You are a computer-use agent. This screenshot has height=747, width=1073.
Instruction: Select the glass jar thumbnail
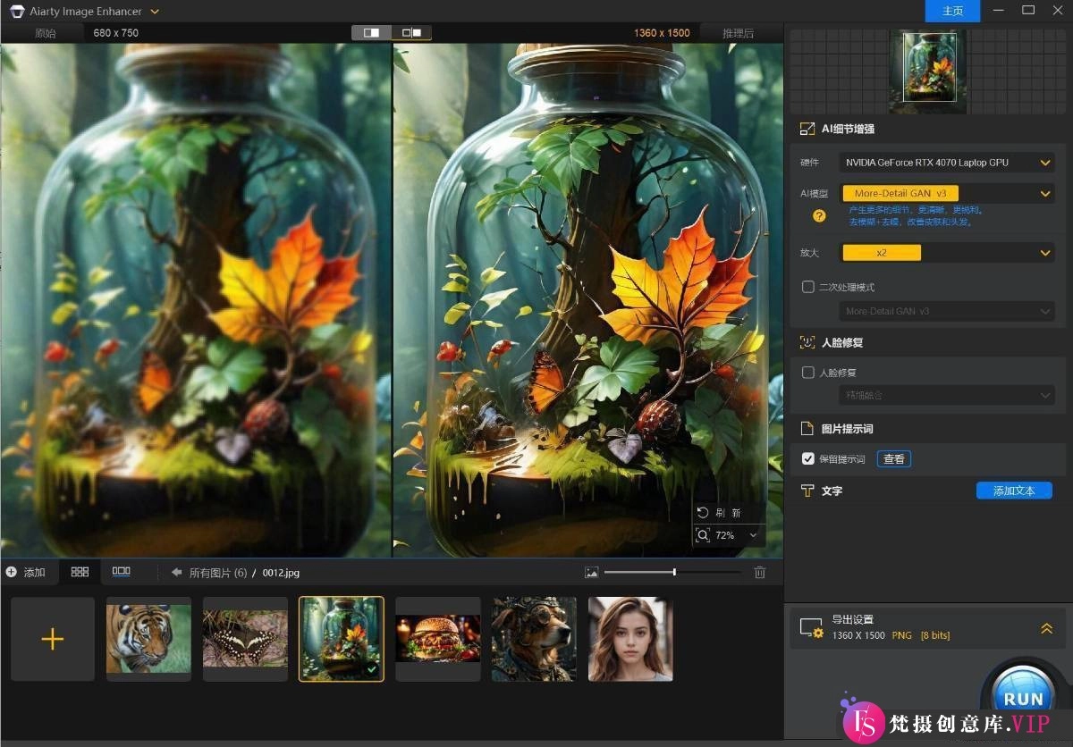342,639
